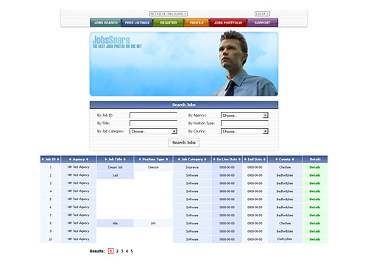Click sort arrow left of Job ID header
Screen dimensions: 368x276
tap(43, 159)
